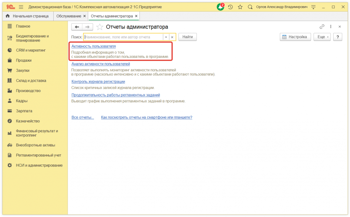
Task: Open the Анализ активности пользователей report link
Action: tap(100, 64)
